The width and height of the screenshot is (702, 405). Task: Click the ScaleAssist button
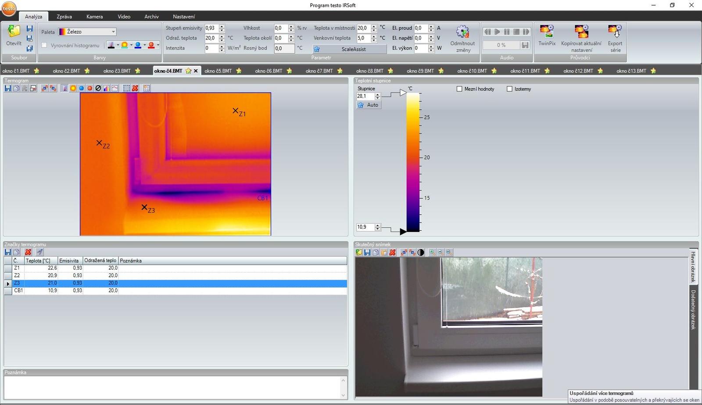350,49
